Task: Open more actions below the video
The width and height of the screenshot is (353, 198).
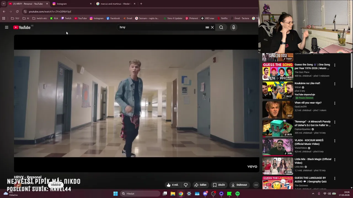Action: pyautogui.click(x=256, y=185)
